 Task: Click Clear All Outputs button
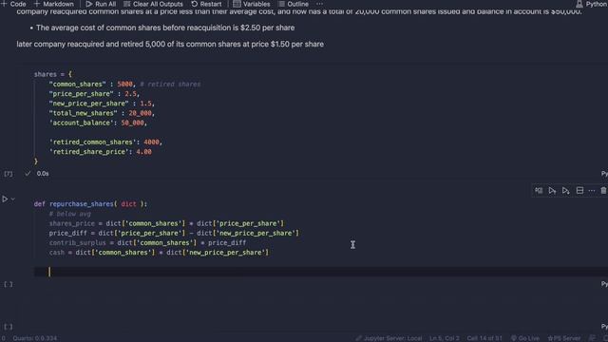153,4
